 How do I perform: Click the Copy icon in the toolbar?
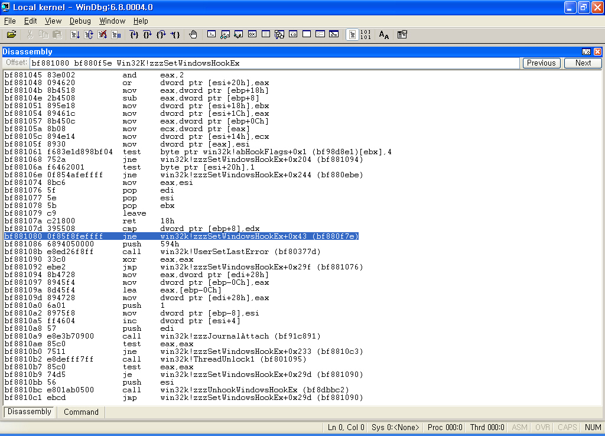(x=43, y=35)
